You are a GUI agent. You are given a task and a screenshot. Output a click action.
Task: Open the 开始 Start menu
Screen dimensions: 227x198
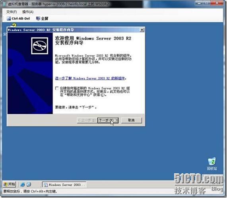[x=9, y=184]
